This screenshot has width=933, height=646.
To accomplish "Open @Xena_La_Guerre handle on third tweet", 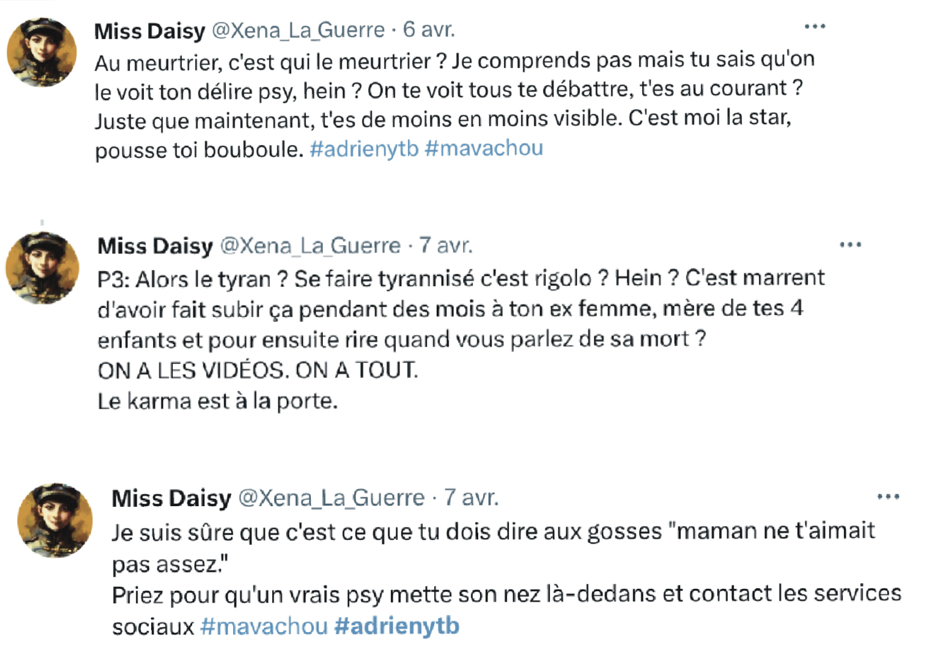I will pos(331,498).
